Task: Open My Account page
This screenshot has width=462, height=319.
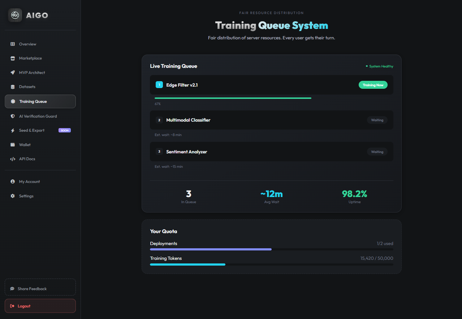Action: [40, 182]
